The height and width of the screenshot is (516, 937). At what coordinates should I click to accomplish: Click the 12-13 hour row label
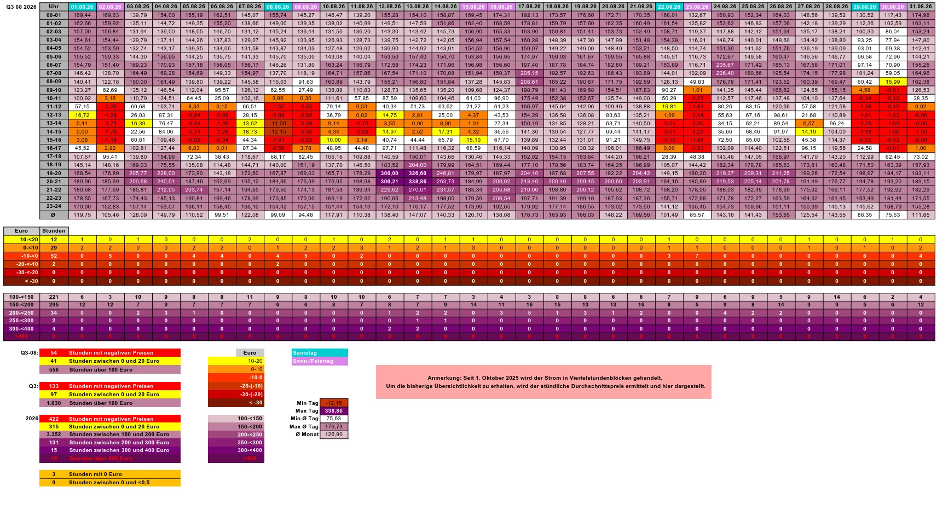[54, 115]
